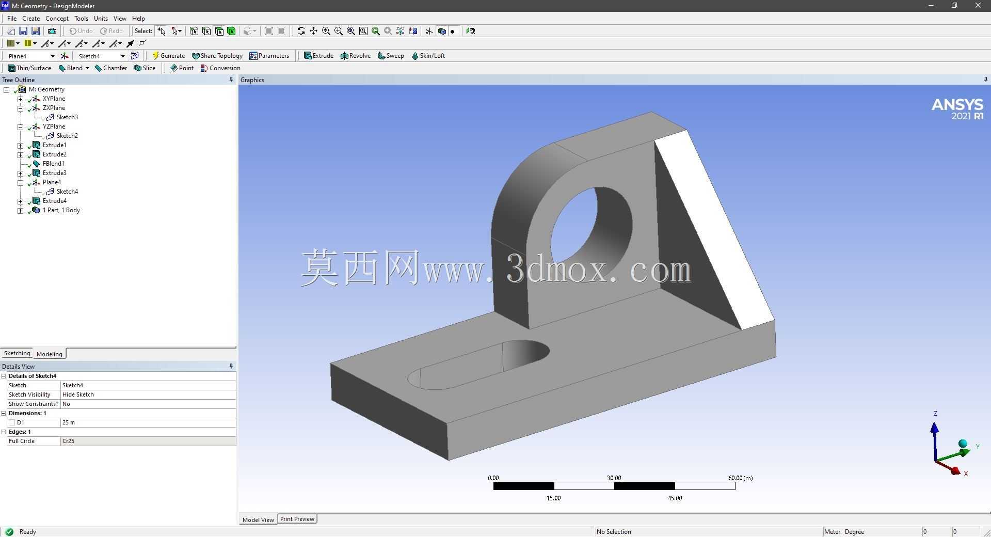Viewport: 991px width, 537px height.
Task: Switch to Print Preview tab
Action: point(297,519)
